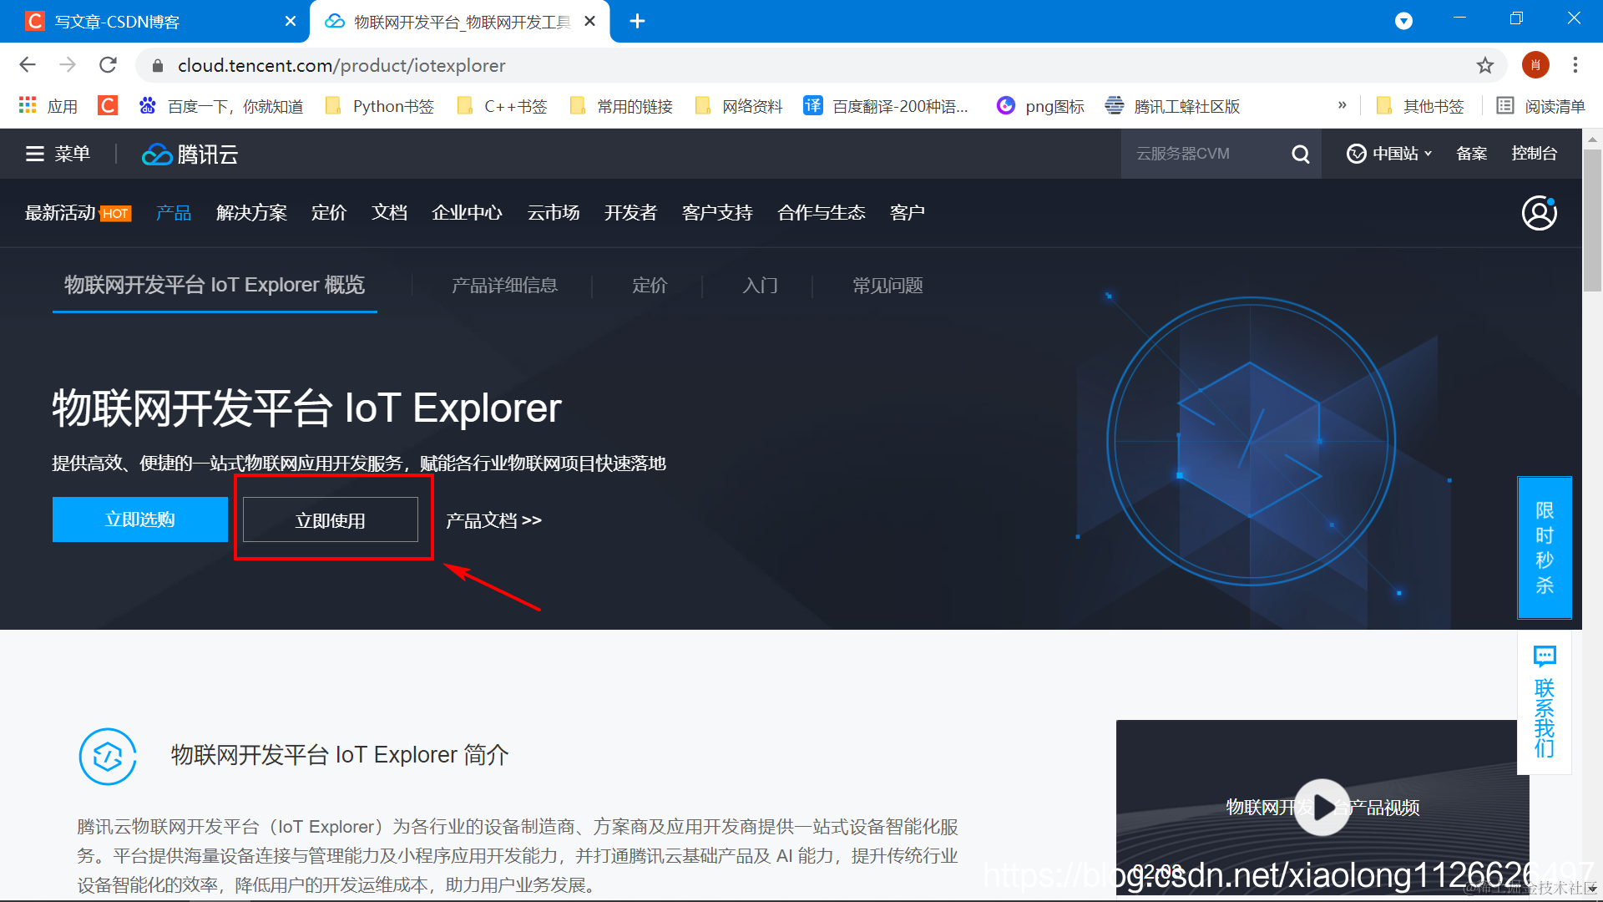Go back to the previous page
This screenshot has width=1603, height=902.
coord(28,65)
